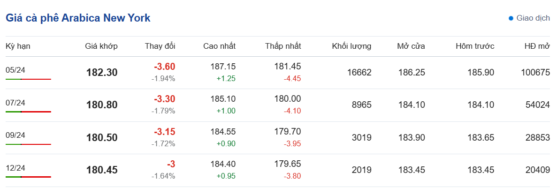Click the blue dot beside Giao dịch

click(x=511, y=18)
